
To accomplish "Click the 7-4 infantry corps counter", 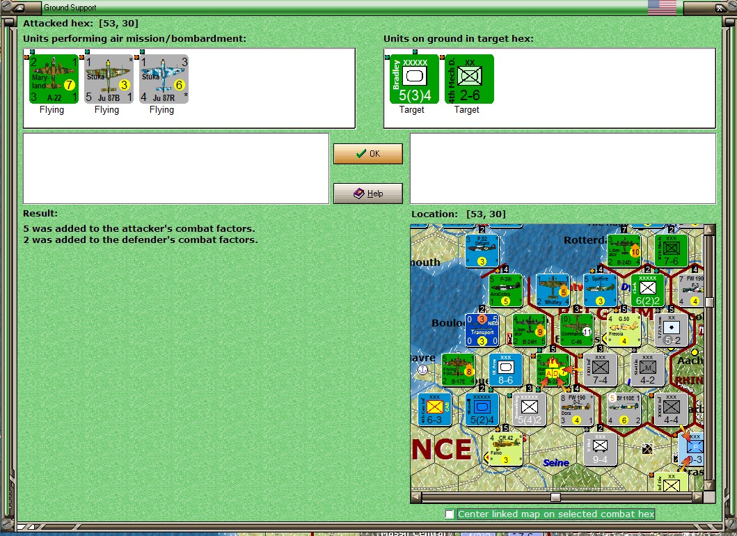I will [600, 370].
